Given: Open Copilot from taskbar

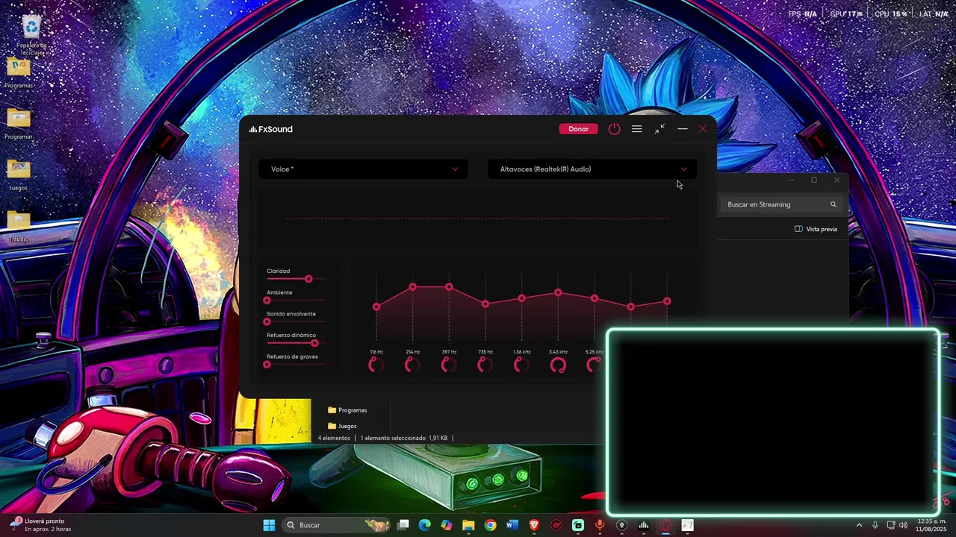Looking at the screenshot, I should tap(447, 525).
